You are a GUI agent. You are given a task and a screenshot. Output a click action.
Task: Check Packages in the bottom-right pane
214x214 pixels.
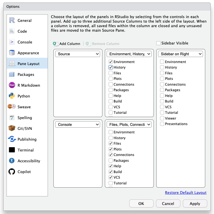point(111,160)
